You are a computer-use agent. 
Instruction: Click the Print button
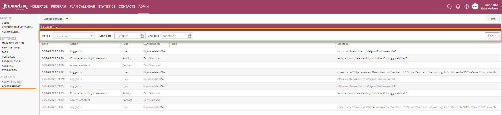492,19
